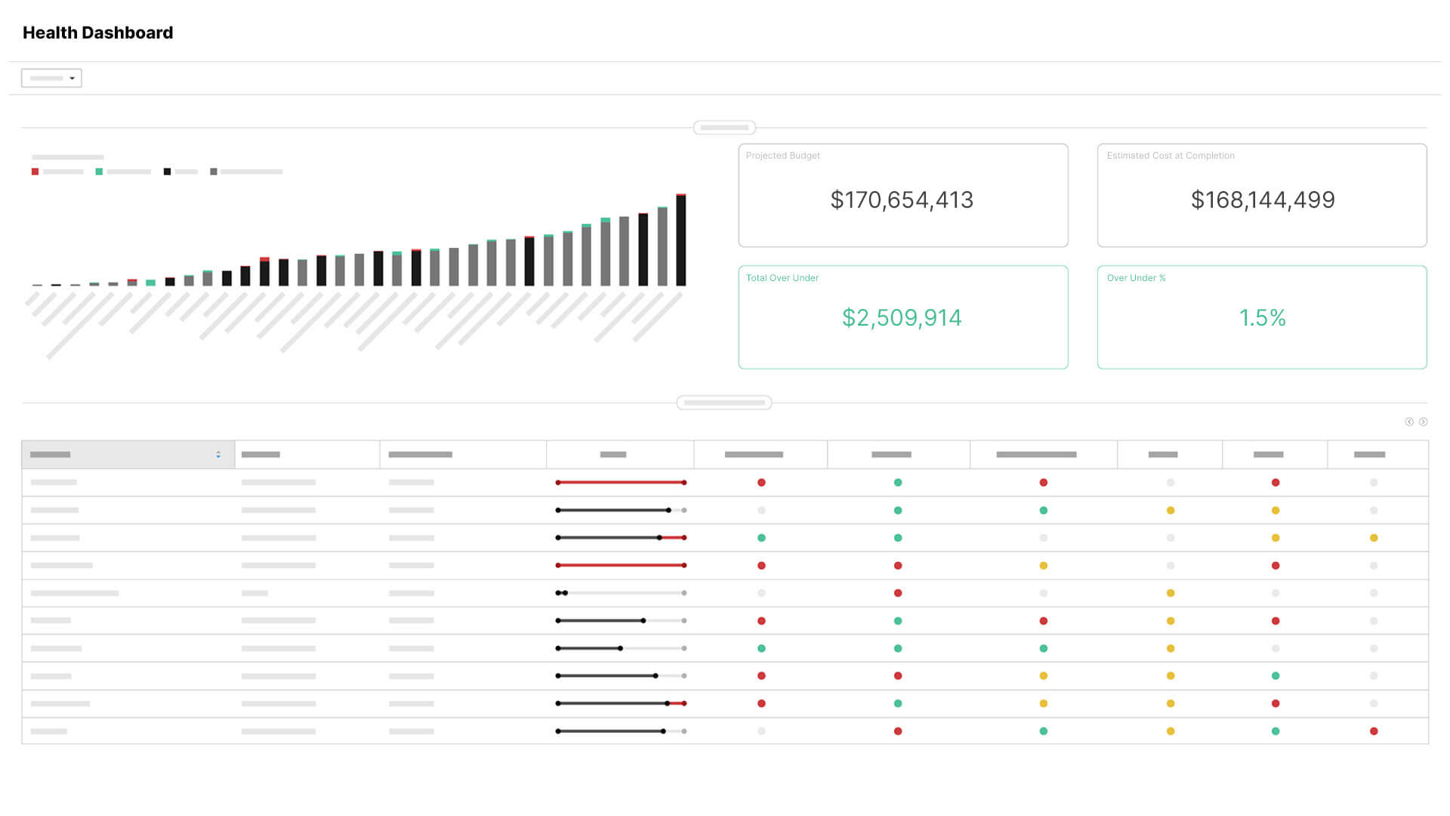Click the Health Dashboard title
This screenshot has width=1450, height=816.
pos(98,32)
